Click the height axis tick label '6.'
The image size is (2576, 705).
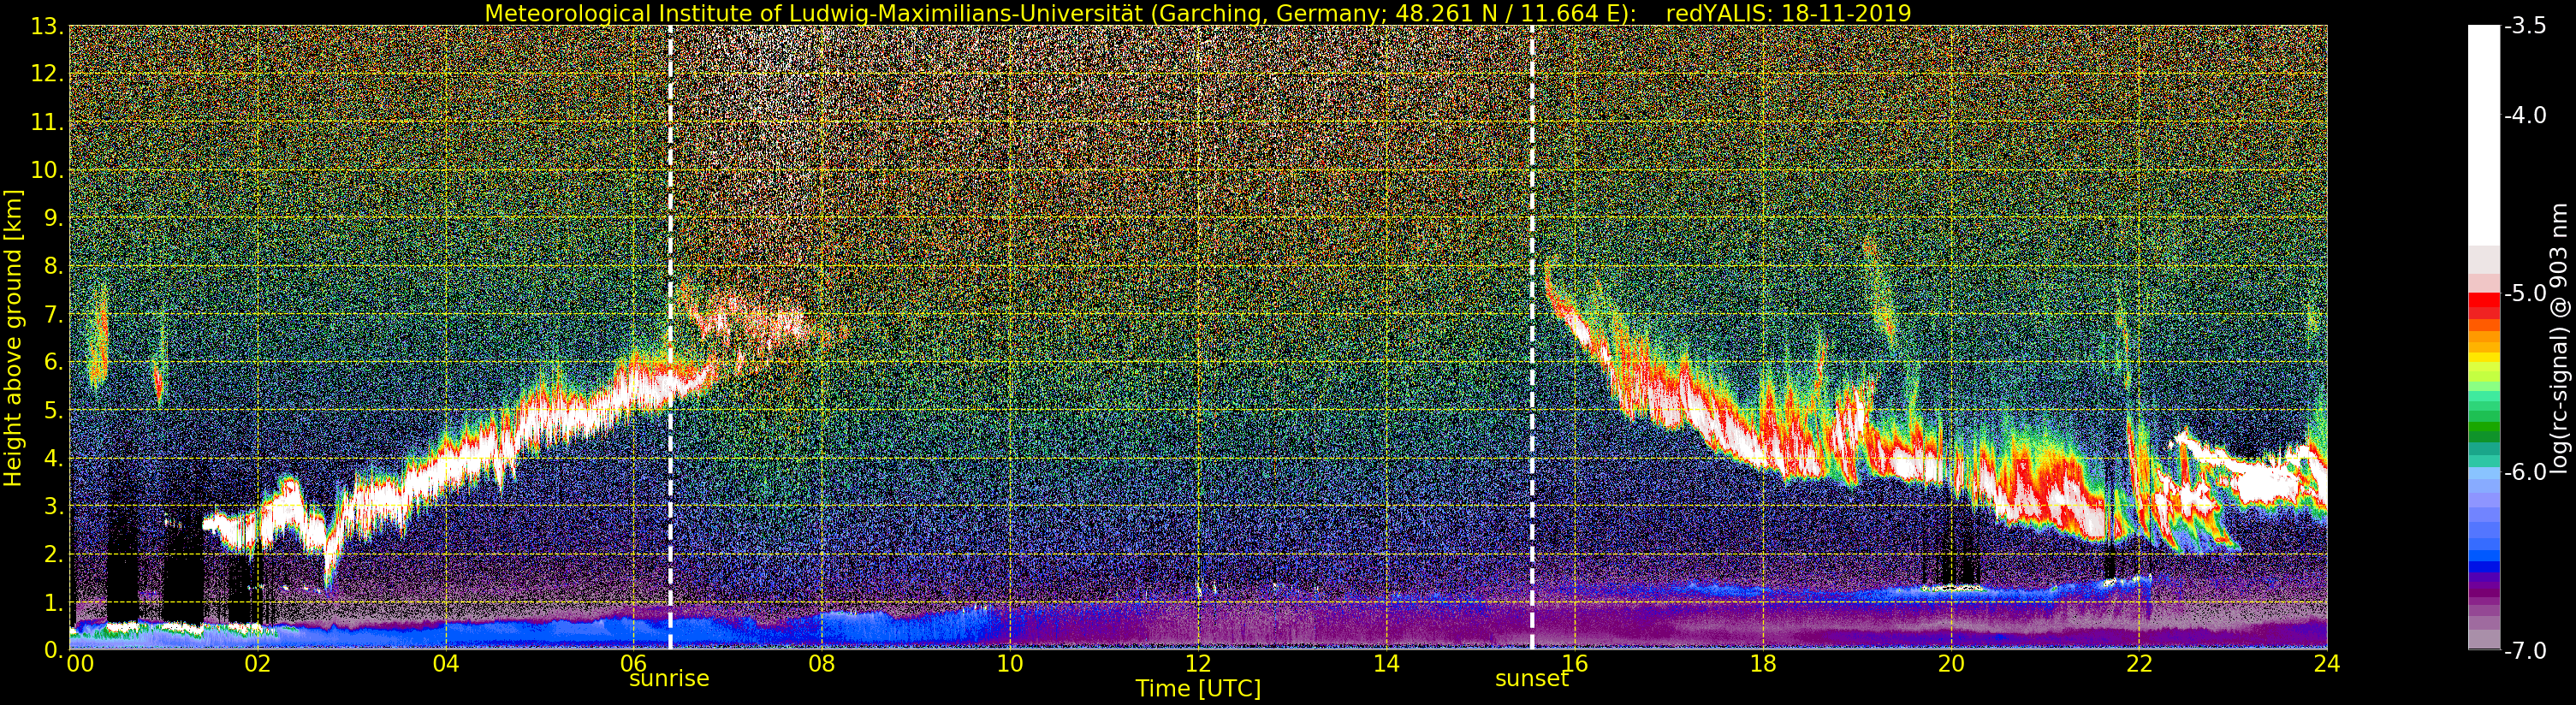53,362
